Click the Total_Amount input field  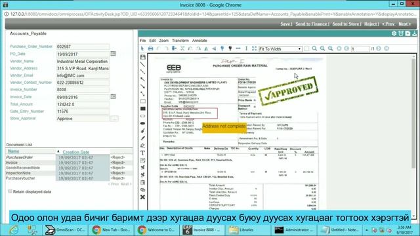click(83, 104)
